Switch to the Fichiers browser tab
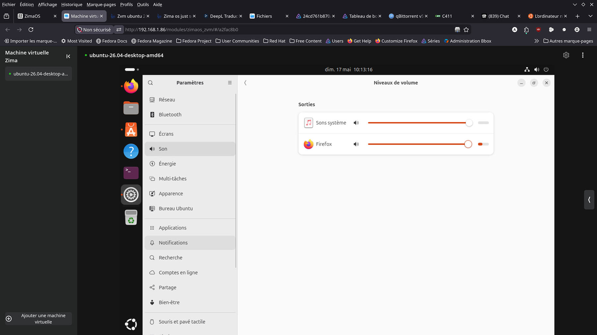Viewport: 597px width, 335px height. point(269,16)
